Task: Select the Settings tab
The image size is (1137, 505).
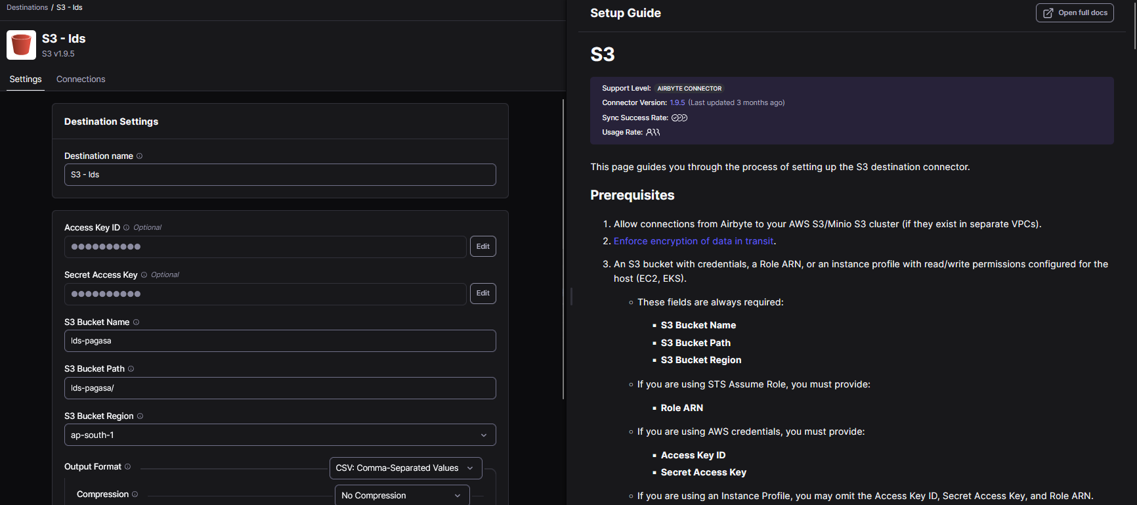Action: (x=26, y=79)
